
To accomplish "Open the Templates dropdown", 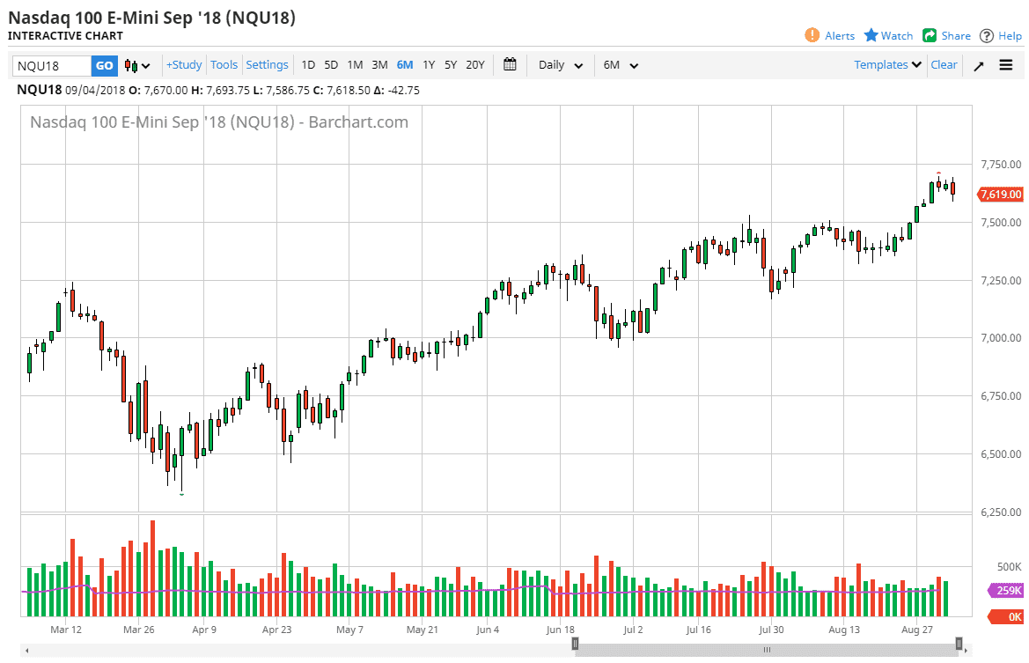I will pyautogui.click(x=885, y=64).
